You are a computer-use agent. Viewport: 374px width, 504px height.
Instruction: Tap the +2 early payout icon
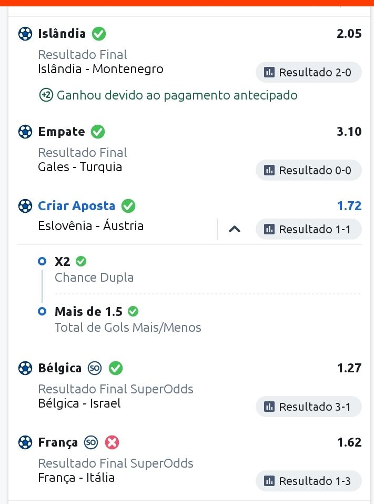(46, 95)
